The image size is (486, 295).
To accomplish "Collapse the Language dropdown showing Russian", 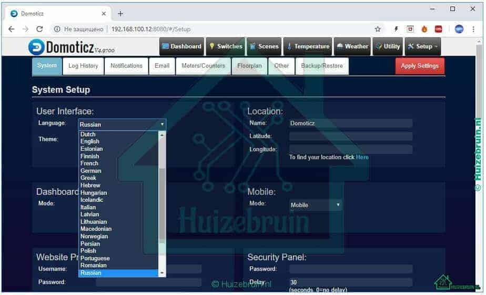I will tap(122, 125).
